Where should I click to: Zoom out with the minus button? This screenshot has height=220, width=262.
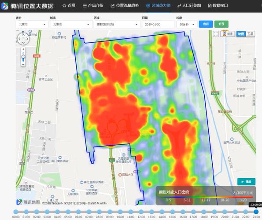[23, 64]
